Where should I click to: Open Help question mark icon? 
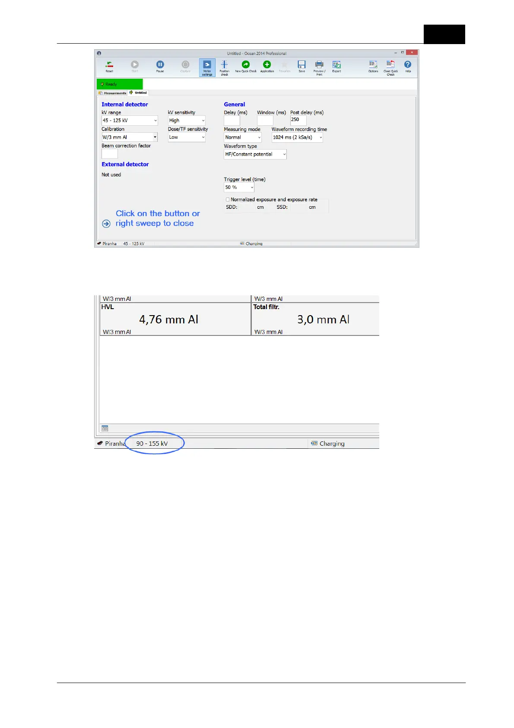tap(408, 64)
